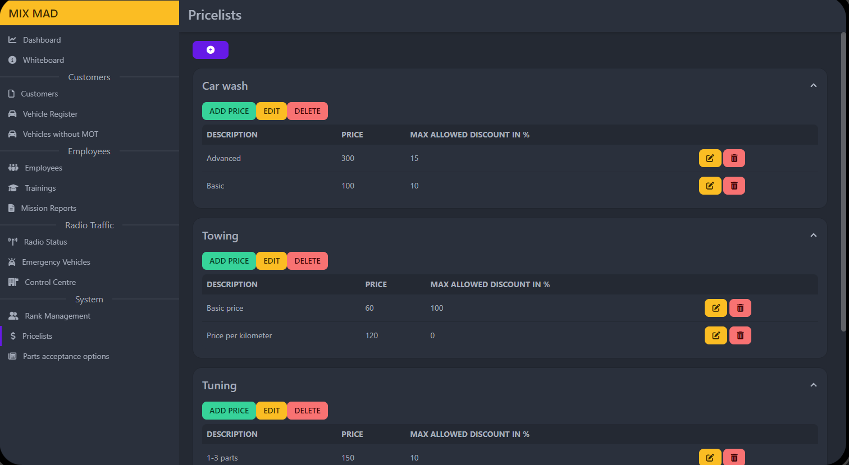Open Rank Management in sidebar
Screen dimensions: 849x465
pos(57,316)
